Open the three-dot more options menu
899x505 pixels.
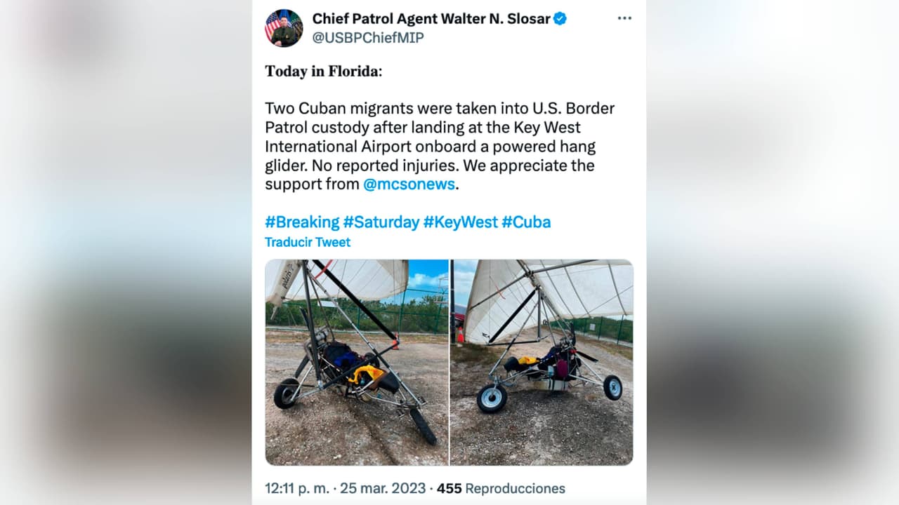(x=624, y=19)
